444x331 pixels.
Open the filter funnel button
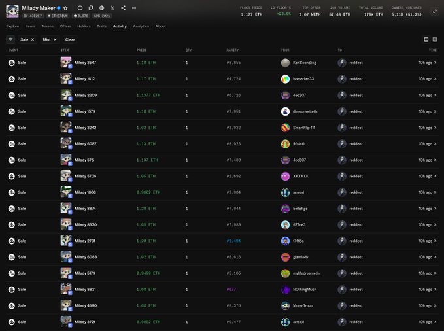click(10, 39)
